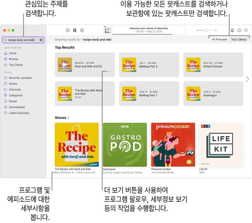This screenshot has width=252, height=223.
Task: Click the Life Kit now-playing artwork thumbnail
Action: [108, 30]
